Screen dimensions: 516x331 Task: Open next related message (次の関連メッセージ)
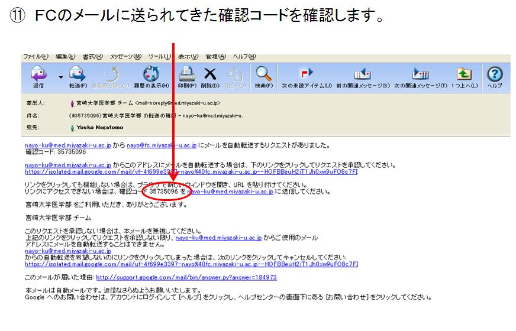pyautogui.click(x=420, y=74)
